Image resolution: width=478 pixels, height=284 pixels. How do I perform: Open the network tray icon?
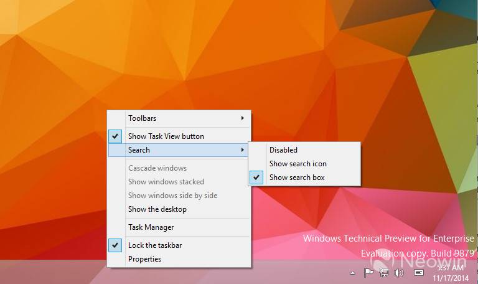(x=384, y=272)
